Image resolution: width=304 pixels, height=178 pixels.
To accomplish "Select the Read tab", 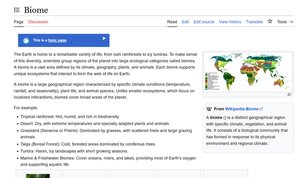I will tap(172, 22).
